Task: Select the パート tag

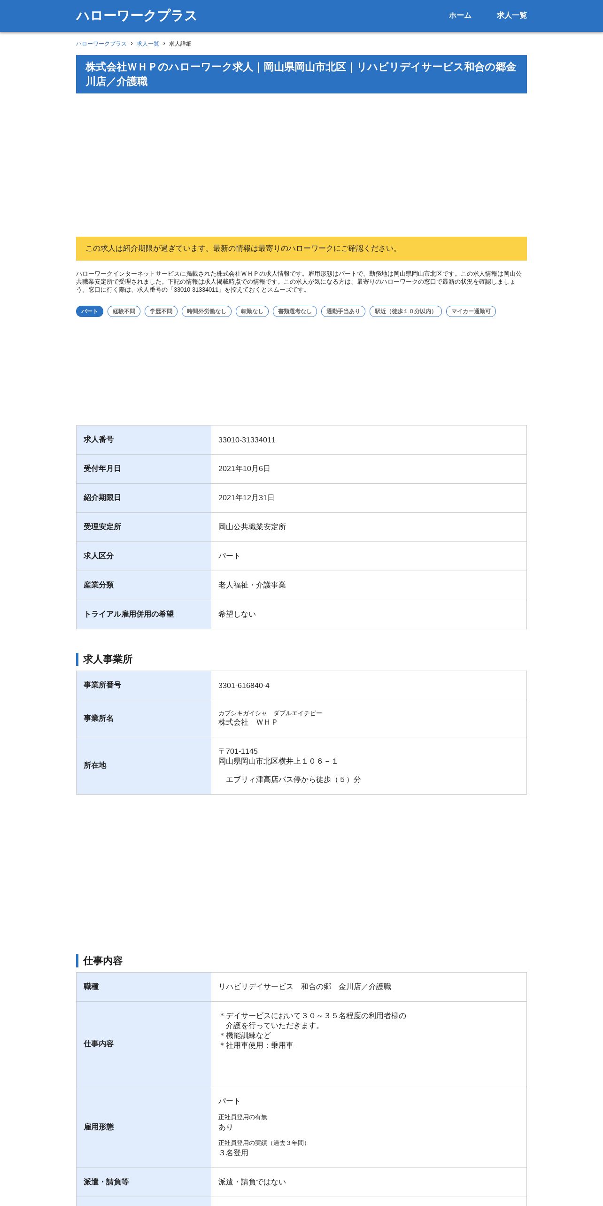Action: (x=90, y=311)
